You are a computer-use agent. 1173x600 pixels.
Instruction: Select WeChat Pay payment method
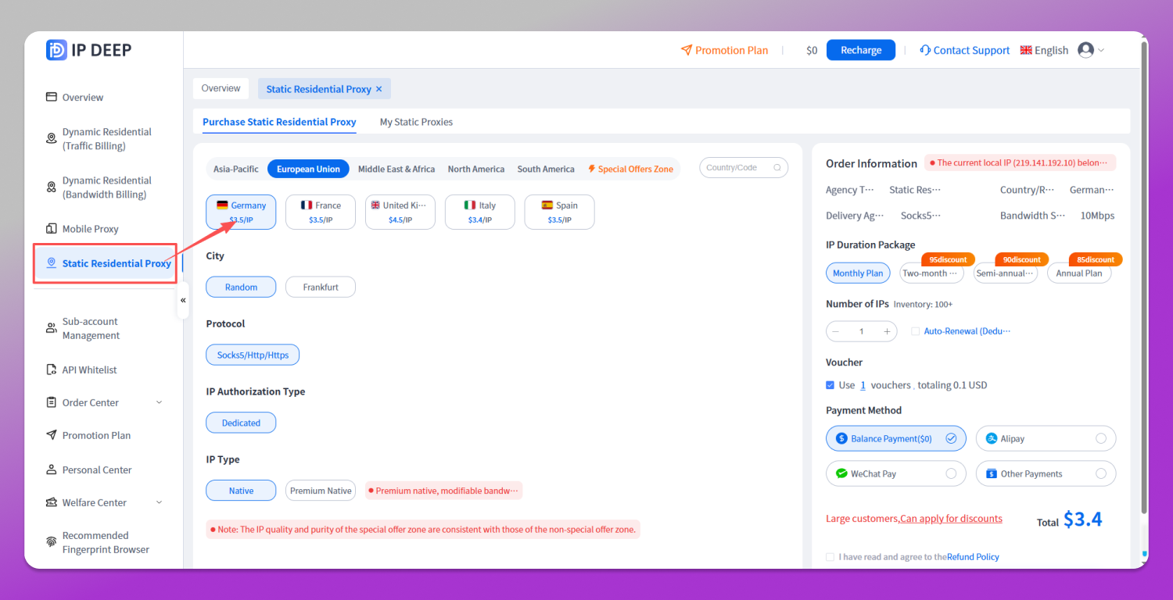896,473
